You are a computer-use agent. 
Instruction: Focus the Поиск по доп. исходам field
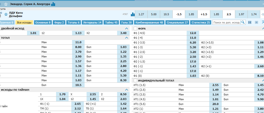227,22
